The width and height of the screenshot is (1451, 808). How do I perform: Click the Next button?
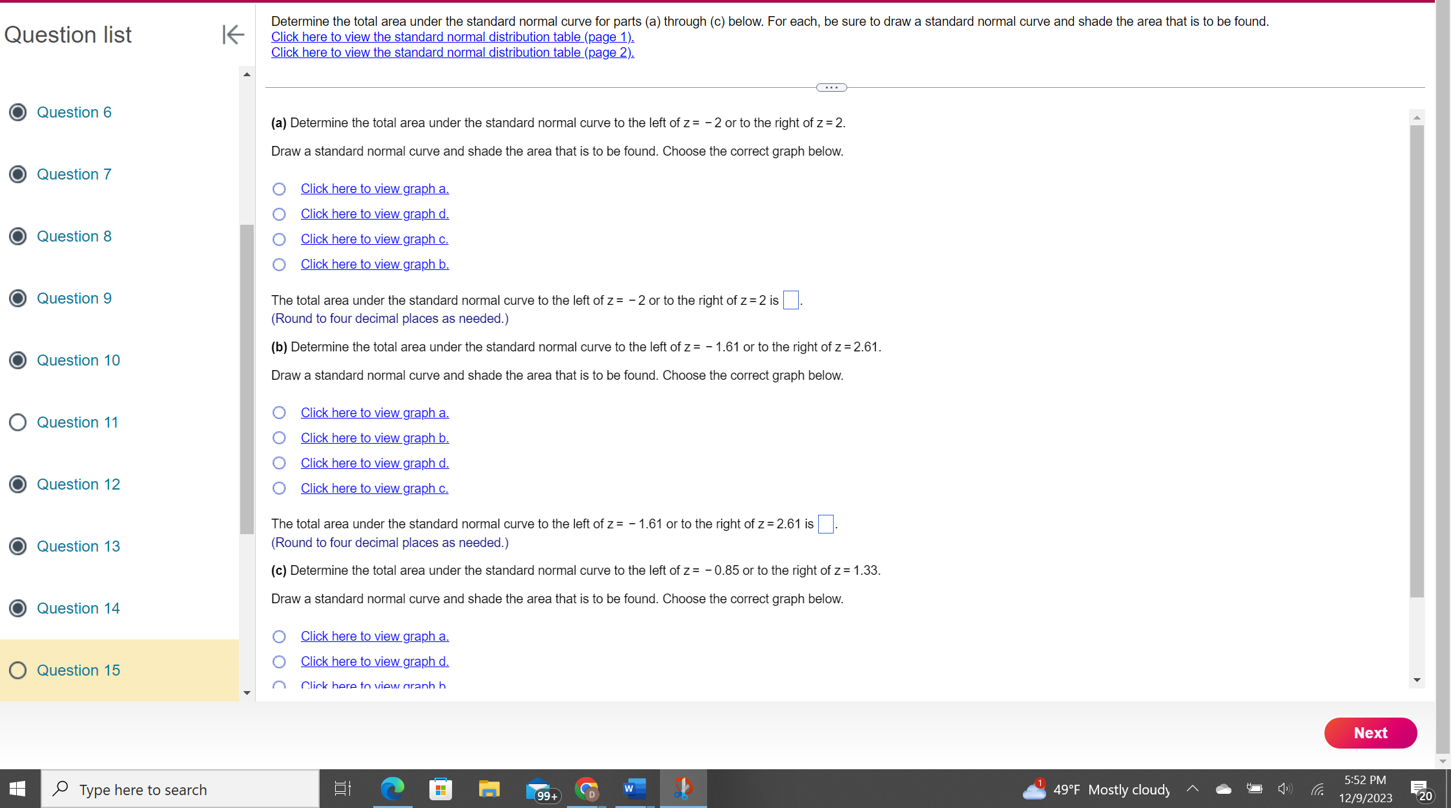[1370, 733]
